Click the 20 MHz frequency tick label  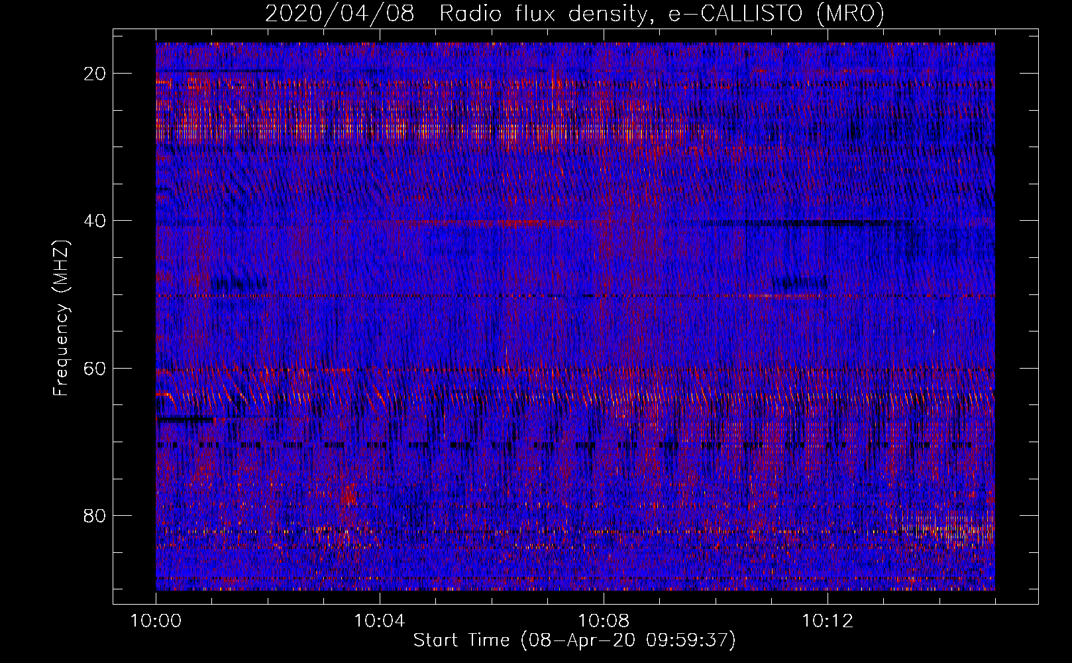95,74
